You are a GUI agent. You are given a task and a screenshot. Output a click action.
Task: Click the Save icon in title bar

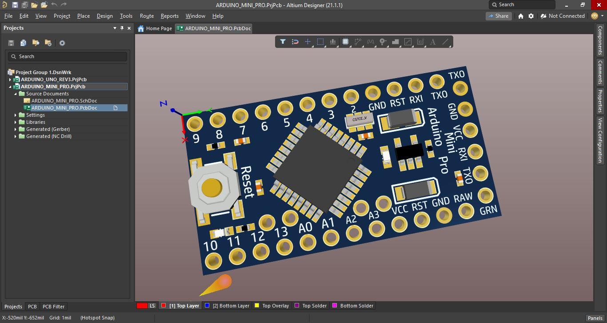tap(15, 5)
